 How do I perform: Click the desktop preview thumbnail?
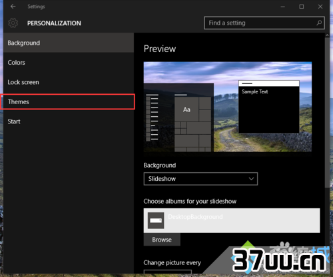(x=228, y=107)
